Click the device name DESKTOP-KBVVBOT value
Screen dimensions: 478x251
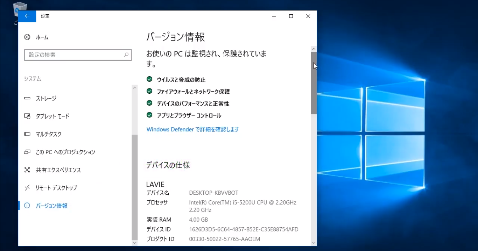(x=213, y=193)
